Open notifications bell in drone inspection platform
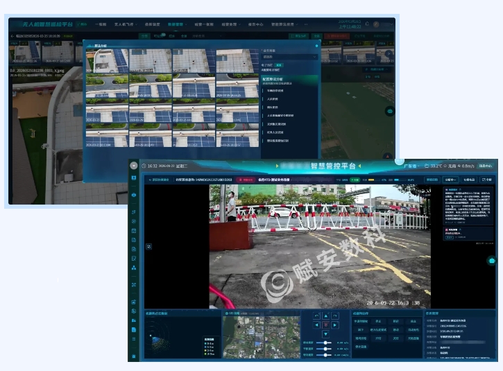 tap(367, 24)
